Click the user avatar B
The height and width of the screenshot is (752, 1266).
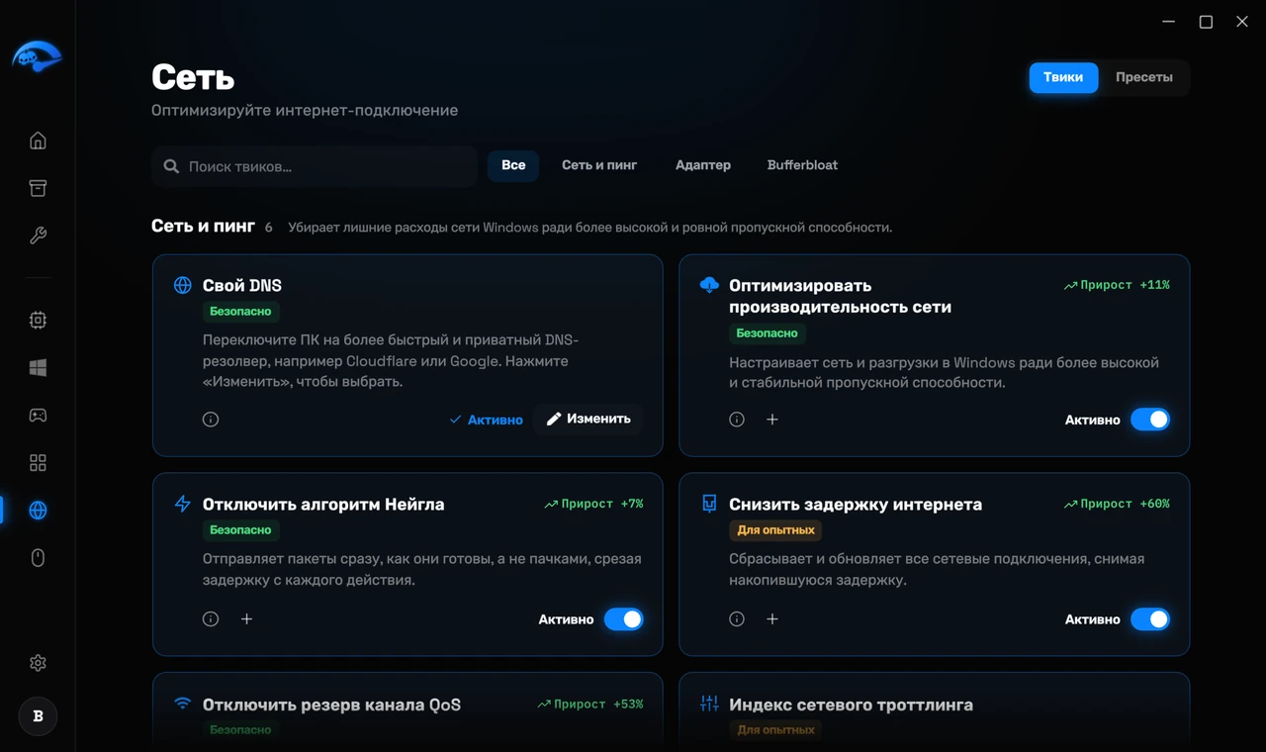[x=38, y=716]
